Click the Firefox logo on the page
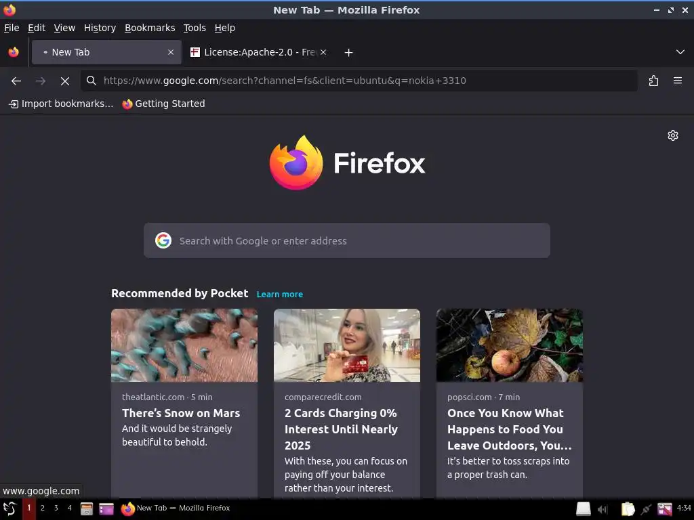This screenshot has height=520, width=694. [348, 162]
